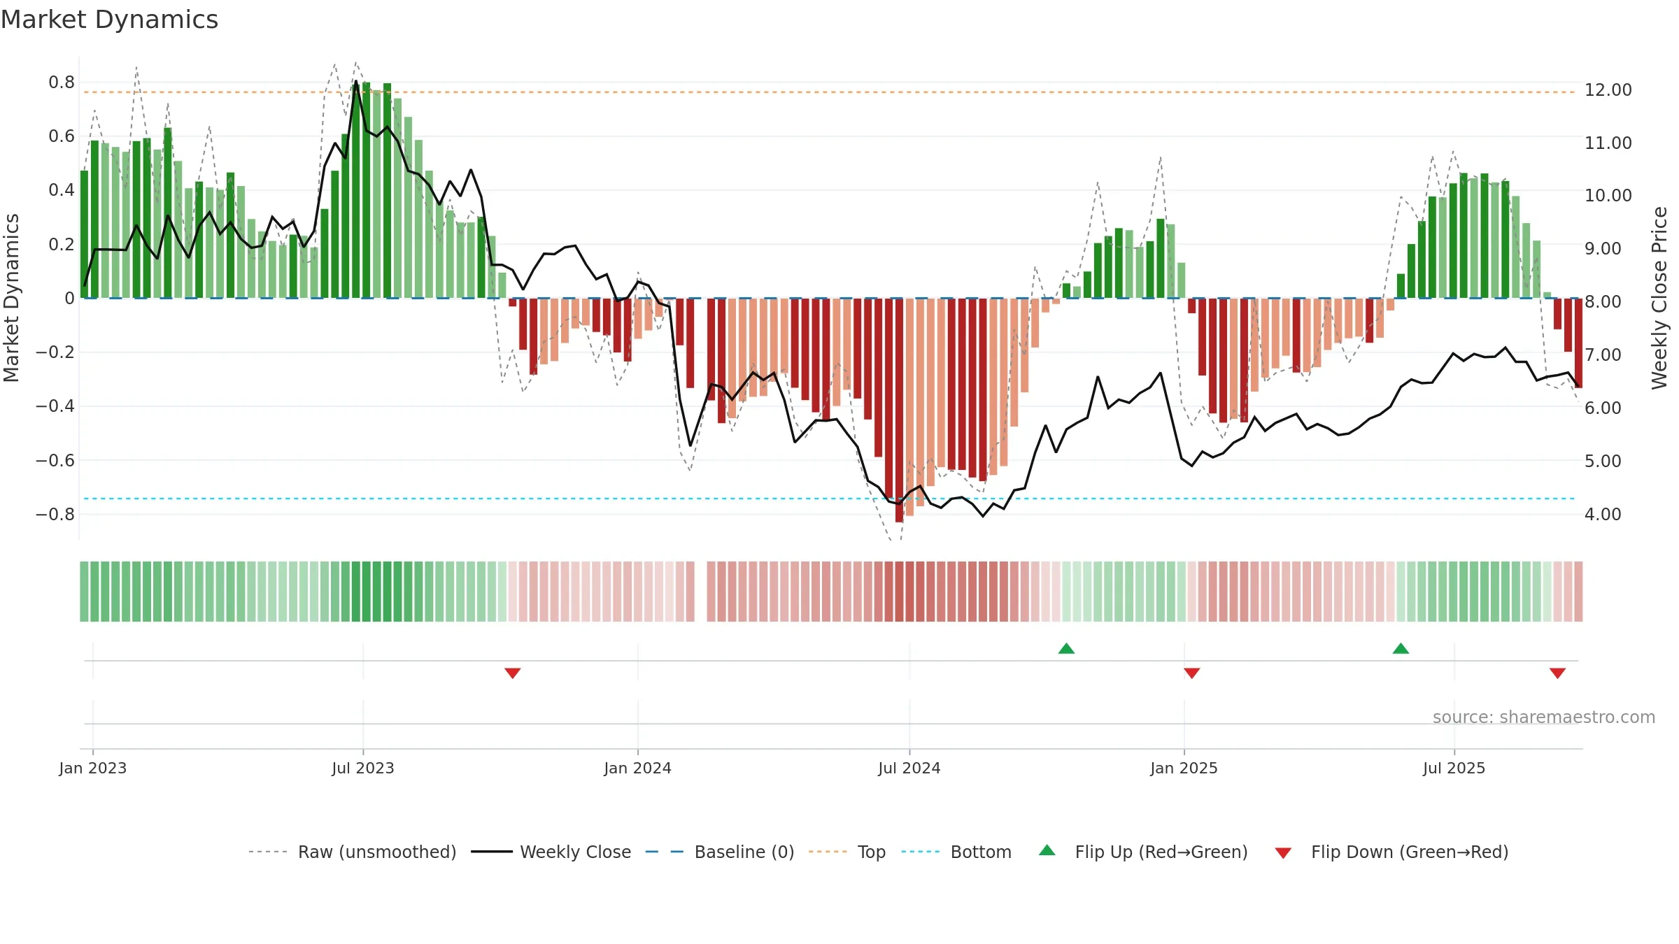Toggle the Bottom legend entry

coord(956,852)
